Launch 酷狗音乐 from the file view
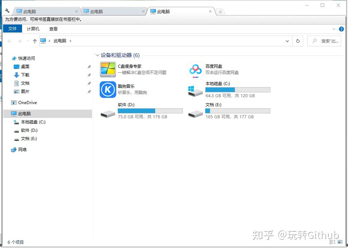 (x=107, y=90)
